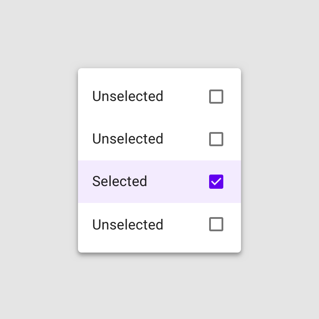
Task: Click the bottom Unselected label text
Action: click(128, 224)
